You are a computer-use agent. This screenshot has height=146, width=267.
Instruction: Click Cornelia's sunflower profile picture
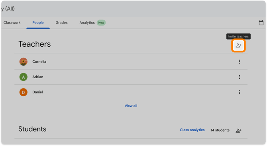(x=24, y=62)
